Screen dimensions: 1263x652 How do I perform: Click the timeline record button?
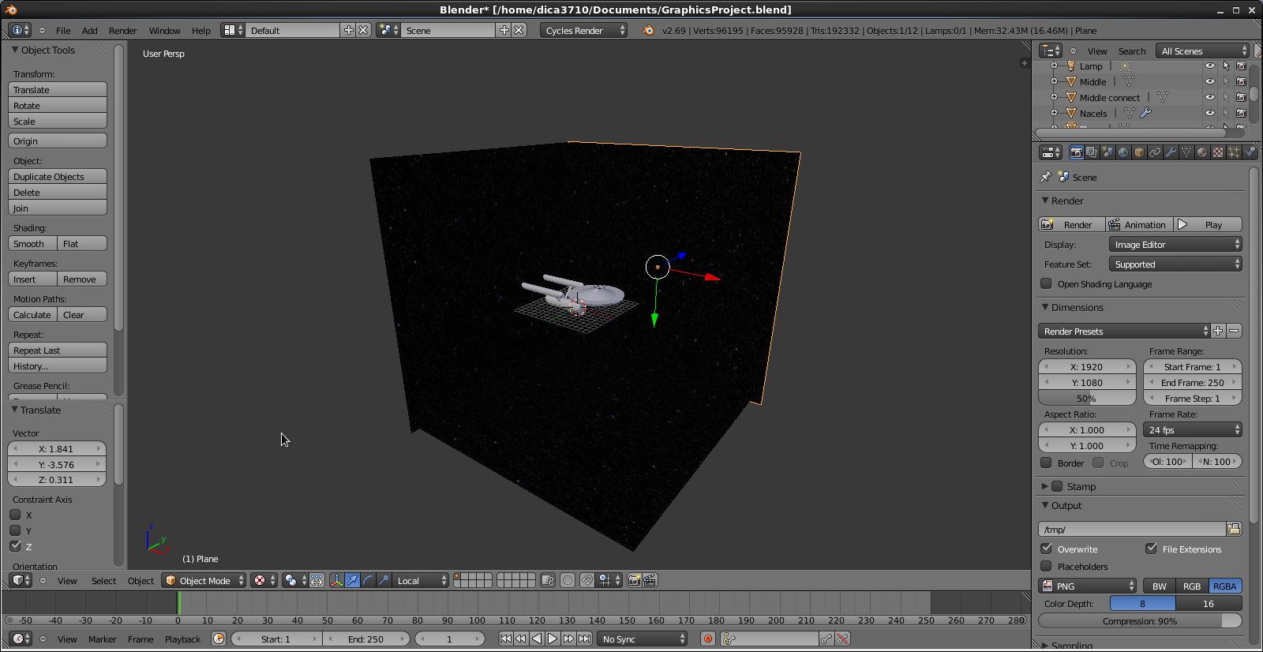pos(708,639)
